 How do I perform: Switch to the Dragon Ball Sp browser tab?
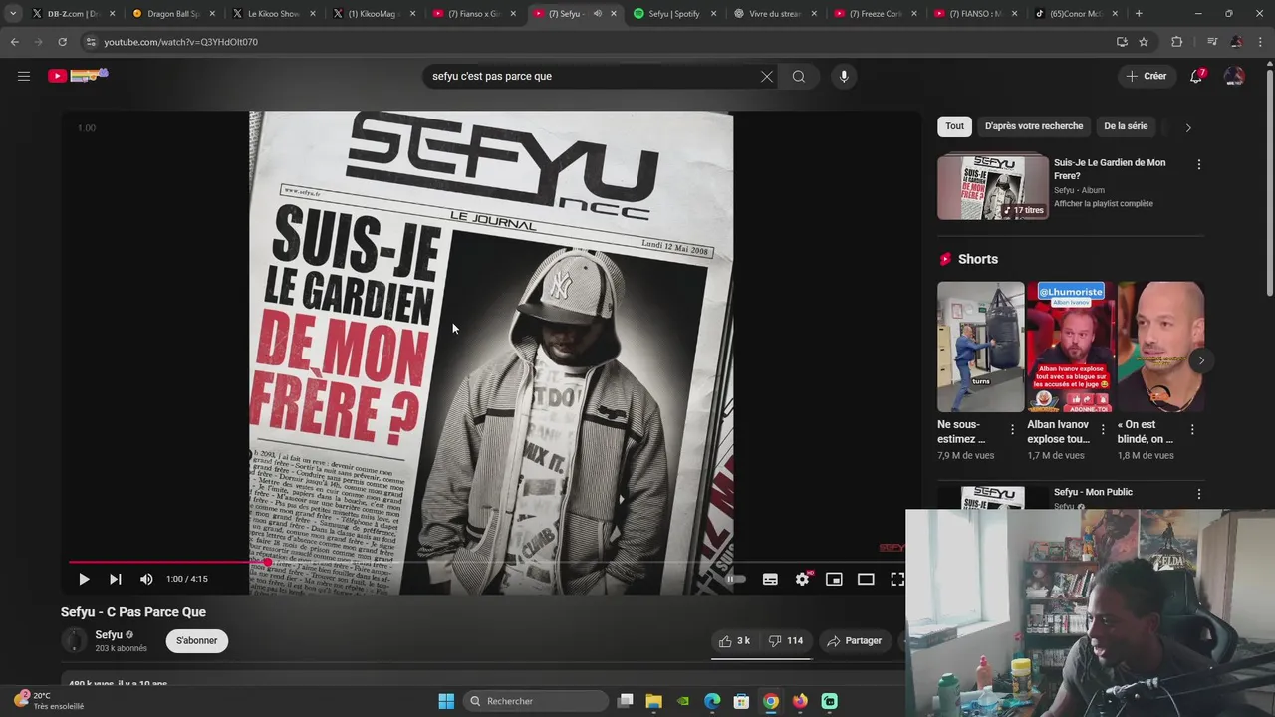(x=174, y=14)
